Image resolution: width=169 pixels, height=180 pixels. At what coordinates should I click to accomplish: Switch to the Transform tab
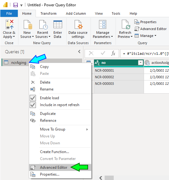[48, 13]
